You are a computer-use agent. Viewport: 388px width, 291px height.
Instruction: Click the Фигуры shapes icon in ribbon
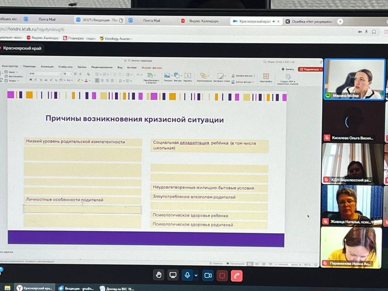click(177, 77)
